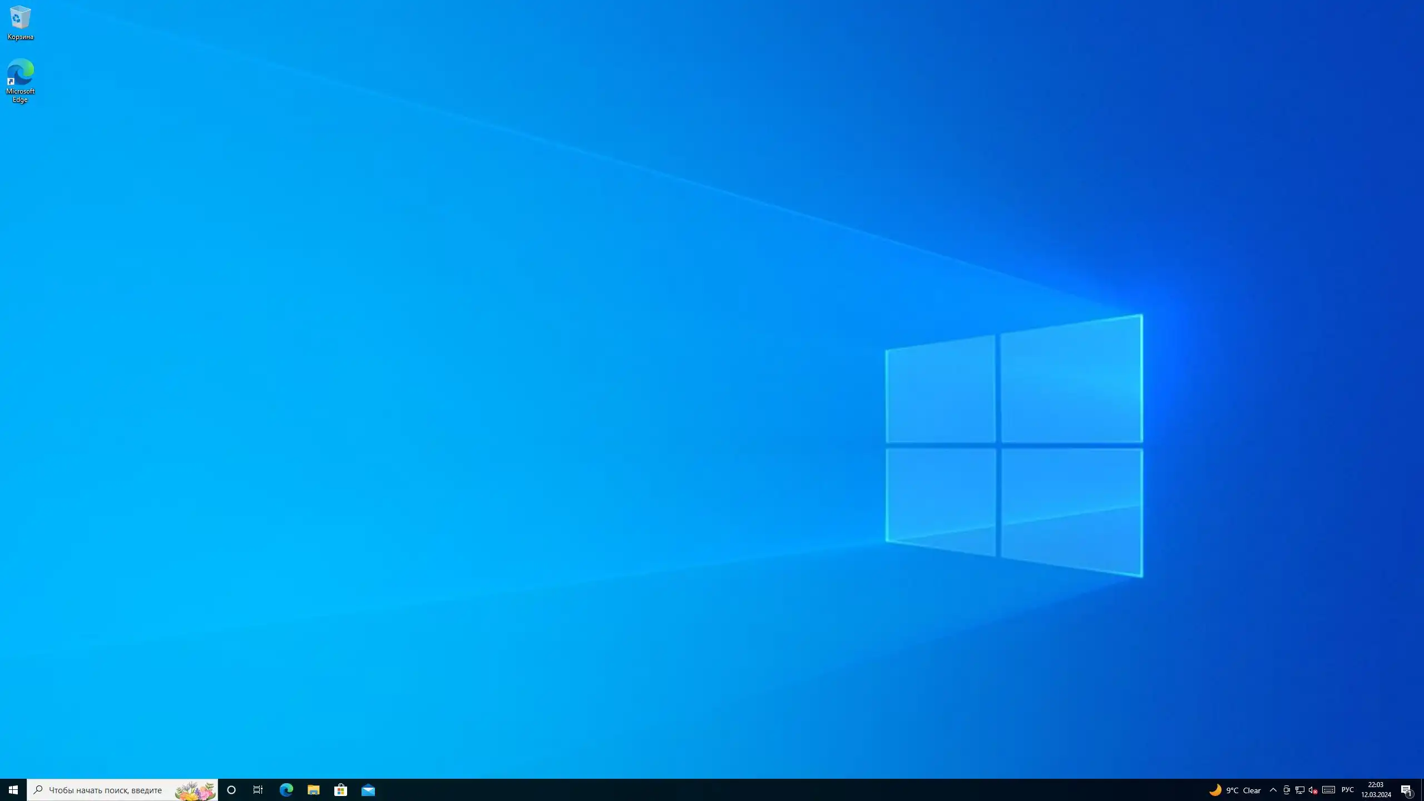Viewport: 1424px width, 801px height.
Task: Open the Windows Start menu
Action: click(x=13, y=790)
